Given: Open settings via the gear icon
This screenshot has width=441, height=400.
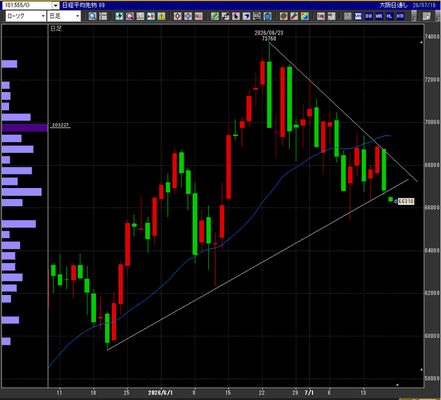Looking at the screenshot, I should click(283, 16).
